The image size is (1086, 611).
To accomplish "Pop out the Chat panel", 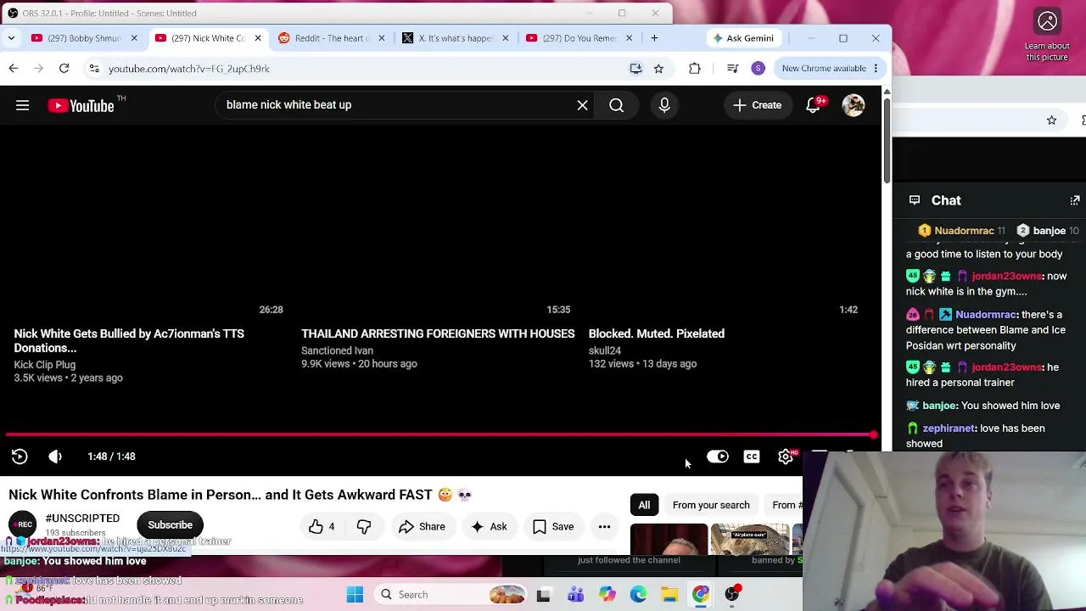I will pyautogui.click(x=1075, y=200).
